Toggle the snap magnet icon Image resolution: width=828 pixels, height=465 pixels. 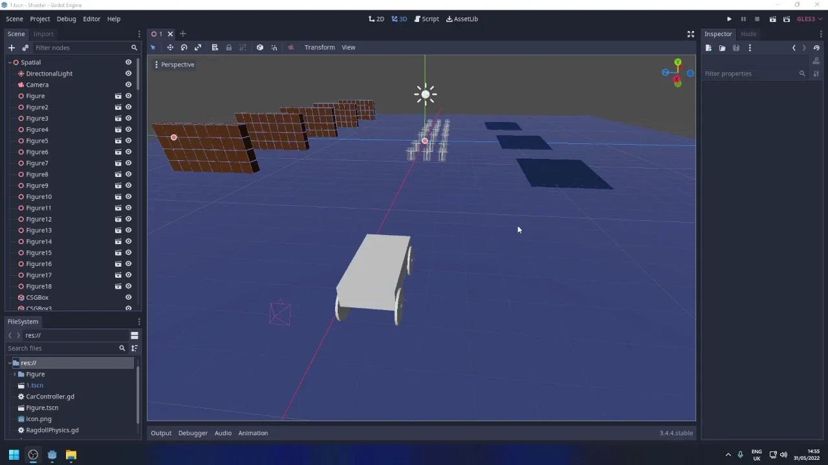click(274, 47)
